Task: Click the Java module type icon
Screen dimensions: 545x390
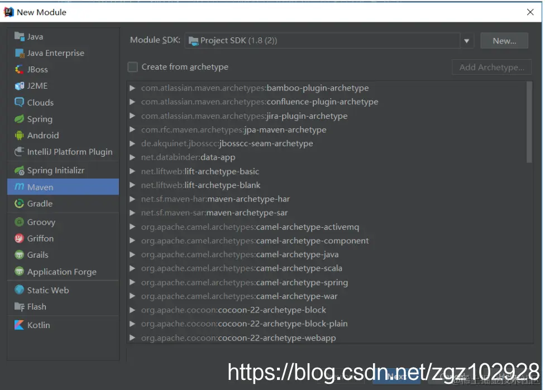Action: pyautogui.click(x=19, y=36)
